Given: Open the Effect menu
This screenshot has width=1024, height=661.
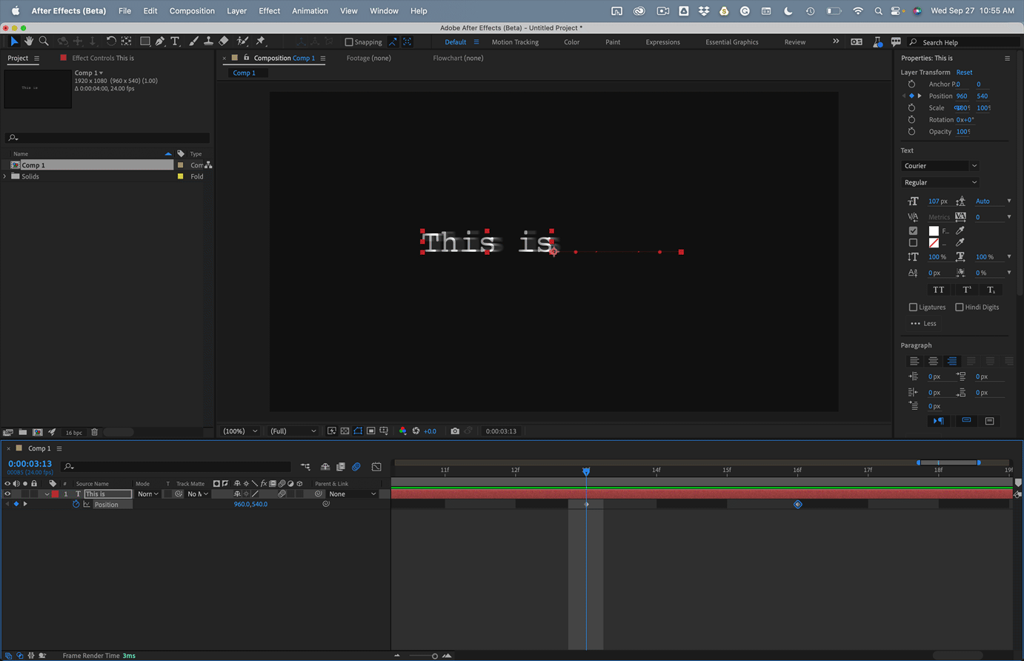Looking at the screenshot, I should pyautogui.click(x=269, y=11).
